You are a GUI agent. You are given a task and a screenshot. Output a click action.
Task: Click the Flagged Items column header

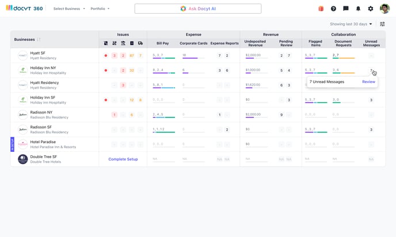(315, 43)
